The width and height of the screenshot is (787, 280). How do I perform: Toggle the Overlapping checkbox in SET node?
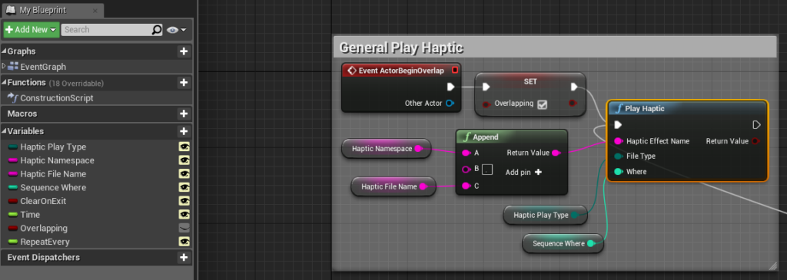click(542, 104)
